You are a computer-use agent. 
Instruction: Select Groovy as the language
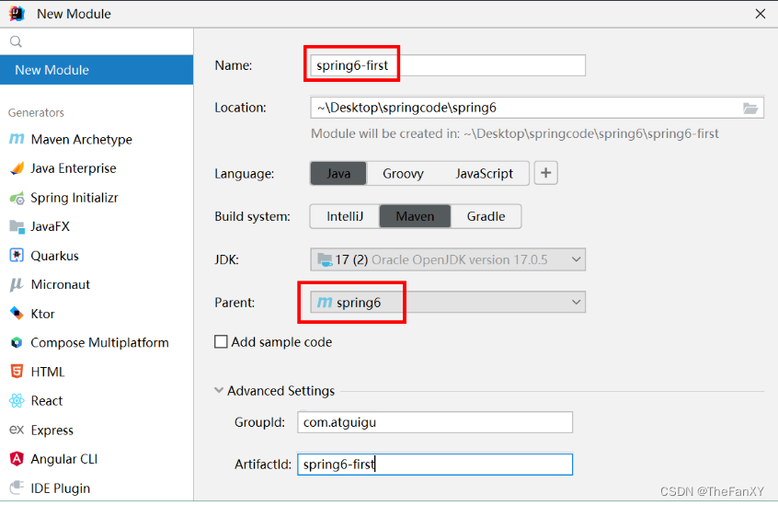point(403,174)
